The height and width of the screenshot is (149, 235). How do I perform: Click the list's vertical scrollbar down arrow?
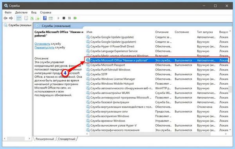click(x=230, y=130)
